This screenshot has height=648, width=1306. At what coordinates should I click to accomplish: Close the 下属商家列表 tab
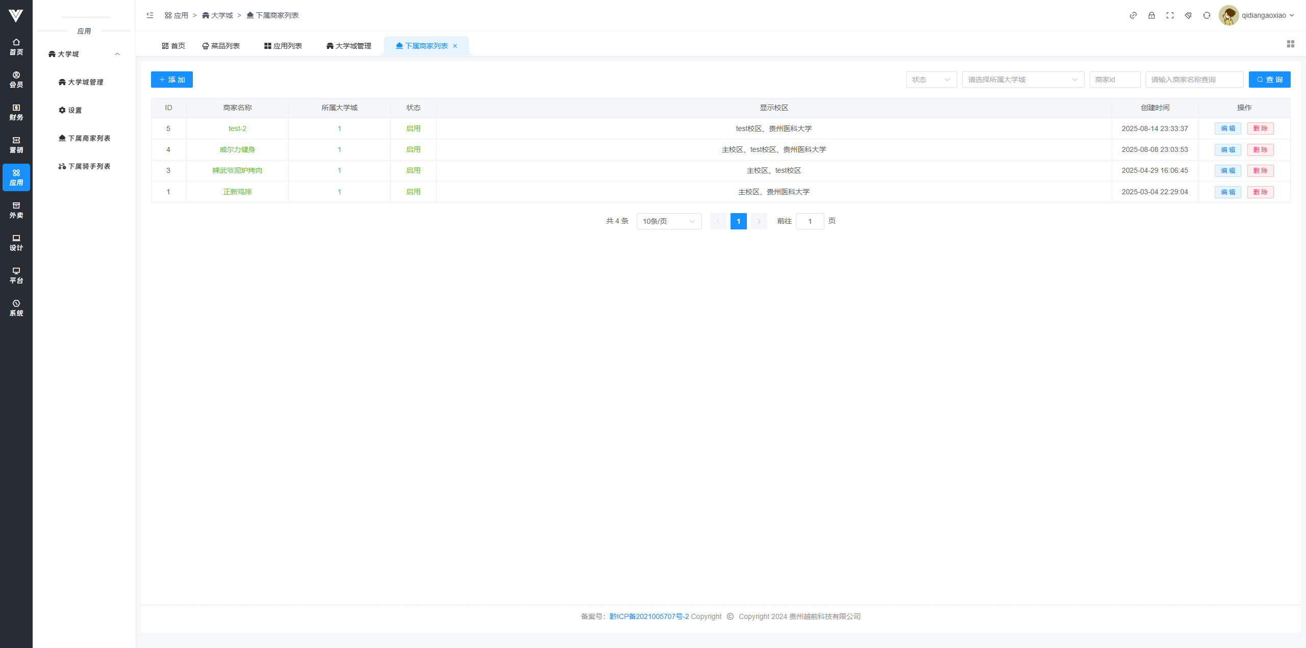point(455,46)
